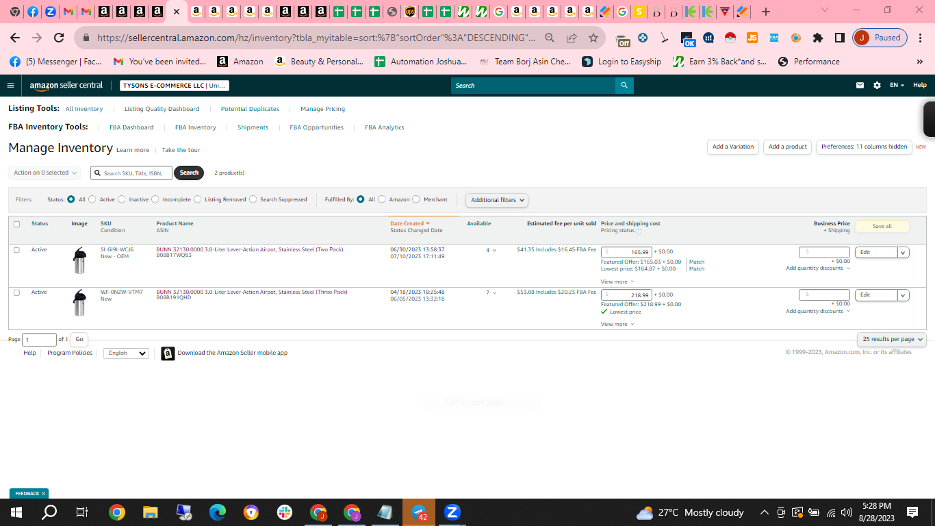This screenshot has width=935, height=526.
Task: Click the info icon beside Pricing status
Action: (x=639, y=231)
